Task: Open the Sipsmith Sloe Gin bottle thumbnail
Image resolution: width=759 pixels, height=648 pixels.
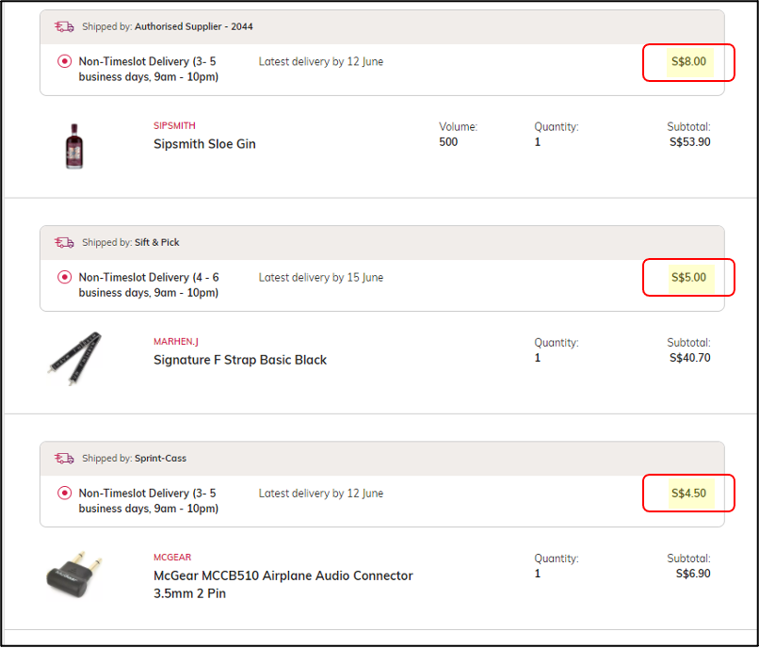Action: point(74,145)
